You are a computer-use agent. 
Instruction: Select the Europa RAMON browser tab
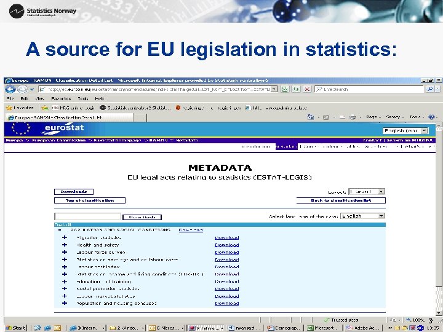click(x=68, y=117)
